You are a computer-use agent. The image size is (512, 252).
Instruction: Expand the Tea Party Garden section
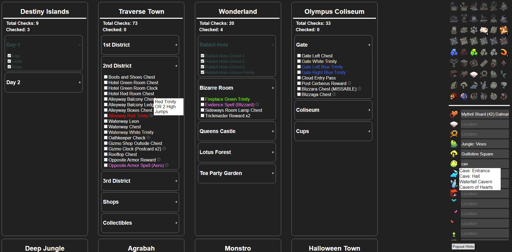point(273,173)
